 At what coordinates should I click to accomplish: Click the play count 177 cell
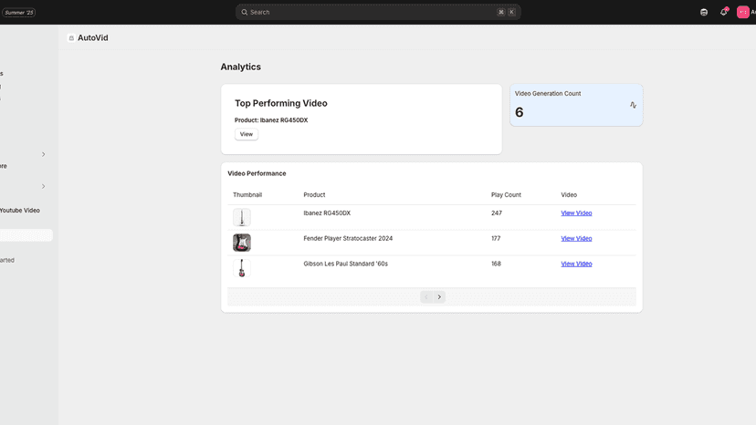tap(496, 239)
